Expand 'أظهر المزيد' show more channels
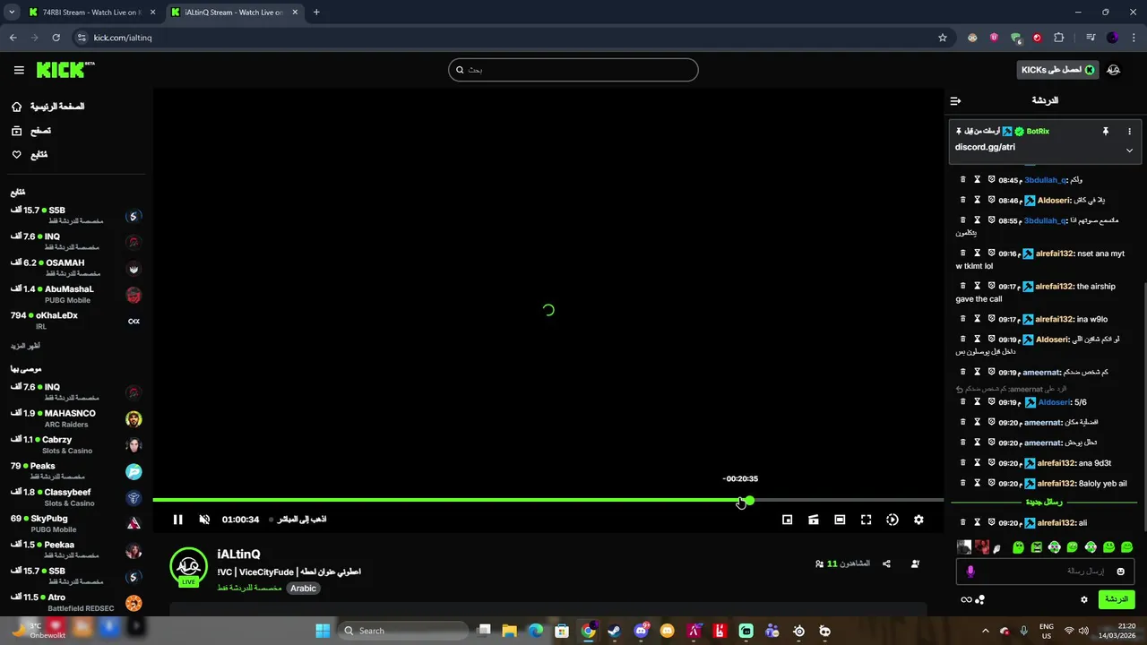Viewport: 1147px width, 645px height. click(25, 346)
